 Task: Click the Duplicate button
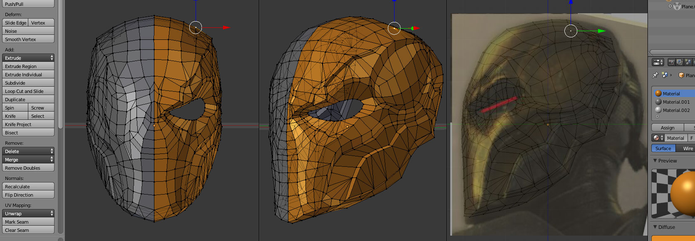pyautogui.click(x=28, y=99)
